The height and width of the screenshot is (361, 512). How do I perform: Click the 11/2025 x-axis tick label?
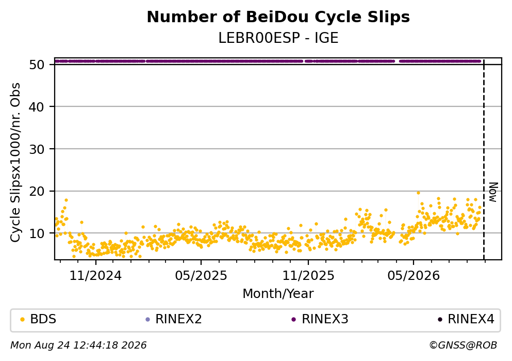click(308, 276)
